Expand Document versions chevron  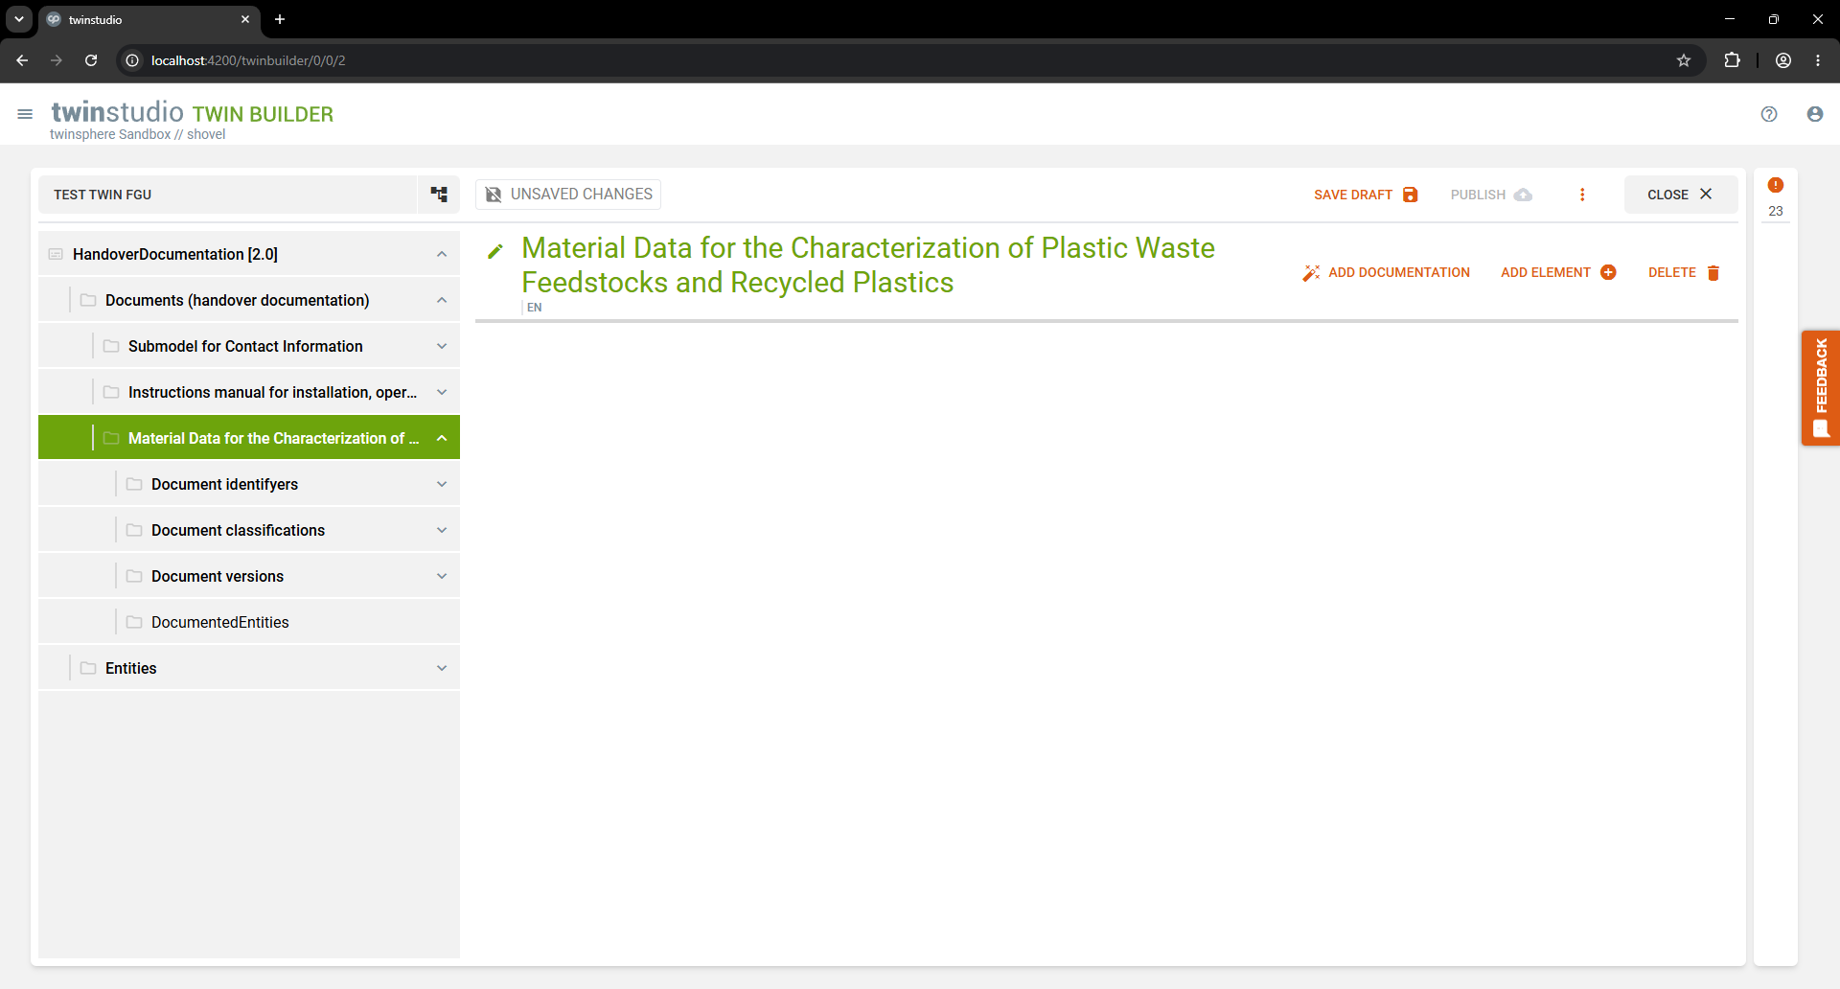tap(442, 576)
